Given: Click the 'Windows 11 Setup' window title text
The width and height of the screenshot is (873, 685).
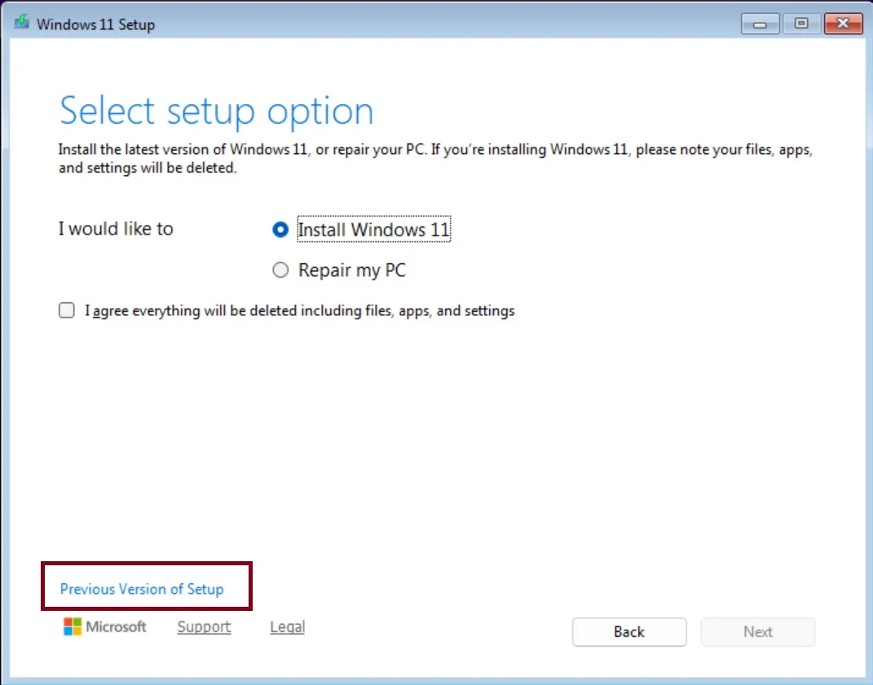Looking at the screenshot, I should coord(95,24).
